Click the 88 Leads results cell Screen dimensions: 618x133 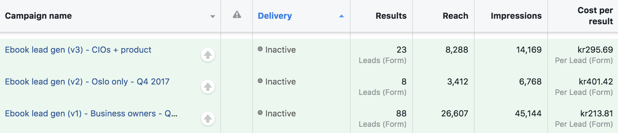(x=382, y=118)
